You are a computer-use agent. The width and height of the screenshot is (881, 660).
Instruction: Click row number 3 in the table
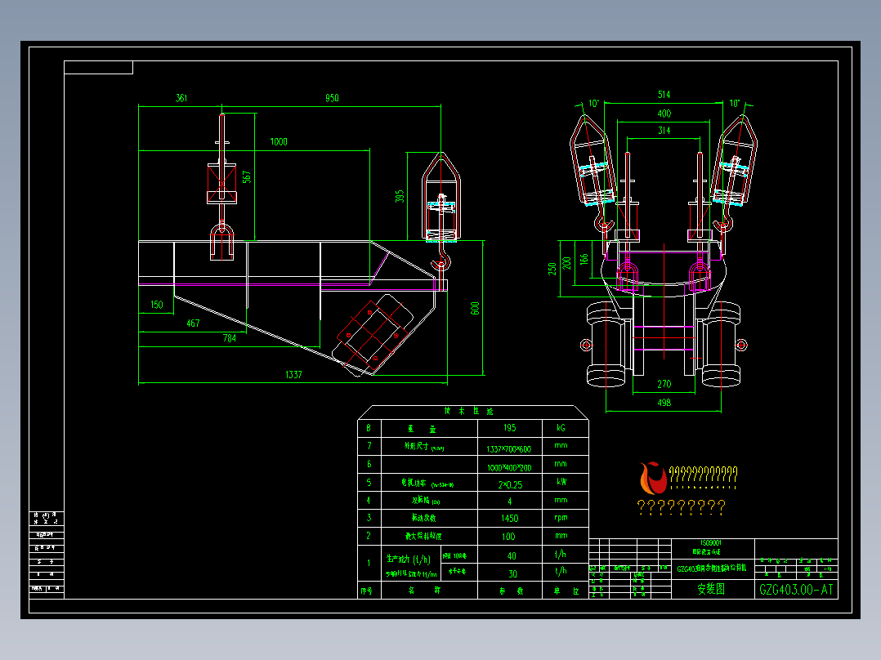coord(369,518)
